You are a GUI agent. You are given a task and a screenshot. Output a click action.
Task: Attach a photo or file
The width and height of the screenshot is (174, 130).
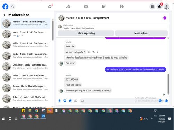click(x=65, y=101)
